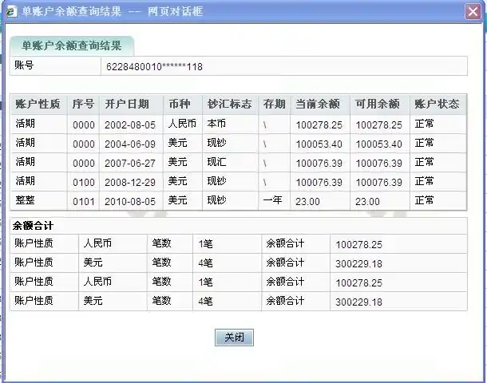Click 现钞 in the 2008-12-29 row

pyautogui.click(x=216, y=181)
